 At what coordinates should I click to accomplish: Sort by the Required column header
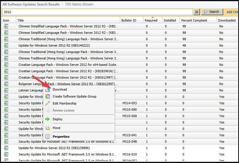click(153, 20)
